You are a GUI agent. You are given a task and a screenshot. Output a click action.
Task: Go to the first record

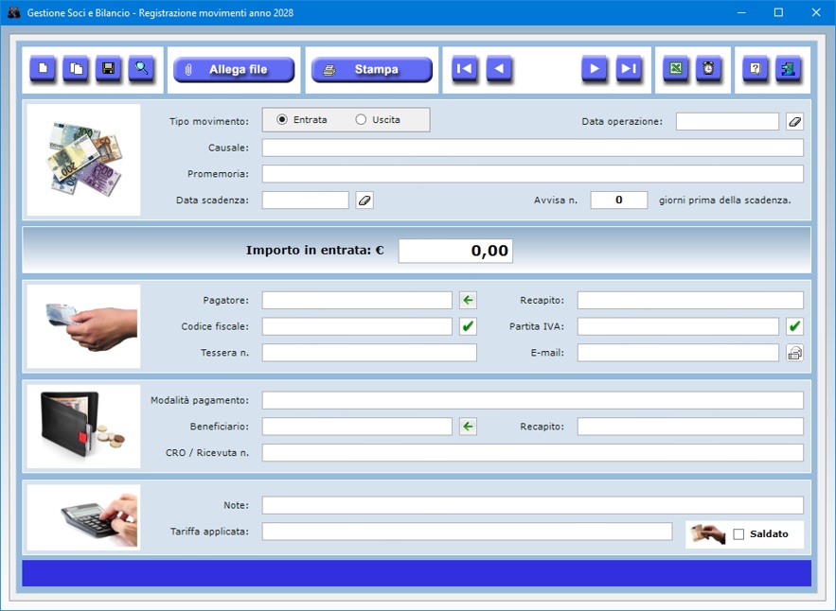(x=464, y=69)
